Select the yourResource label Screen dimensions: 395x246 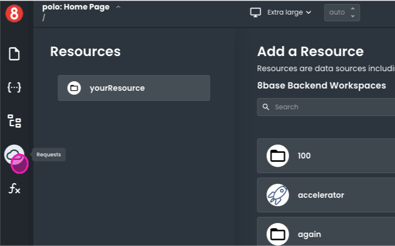coord(117,88)
